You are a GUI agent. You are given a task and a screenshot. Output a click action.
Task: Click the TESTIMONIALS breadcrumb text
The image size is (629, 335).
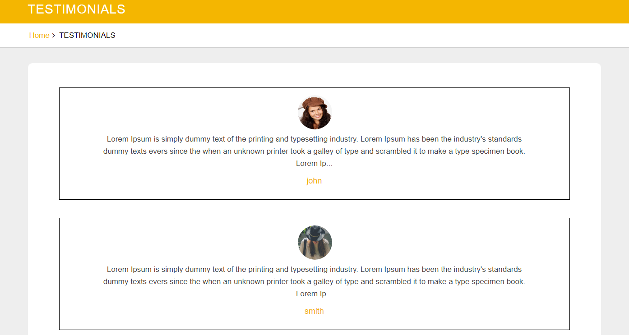(87, 35)
